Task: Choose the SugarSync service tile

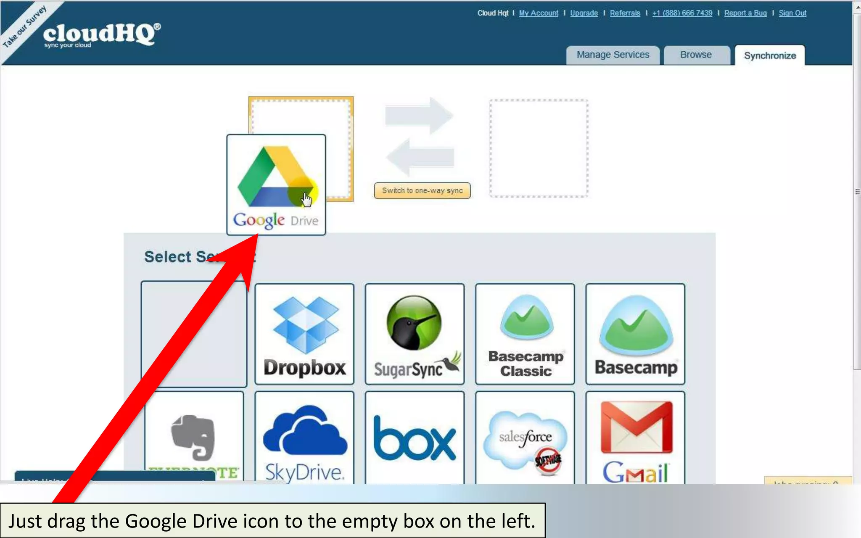Action: [415, 334]
